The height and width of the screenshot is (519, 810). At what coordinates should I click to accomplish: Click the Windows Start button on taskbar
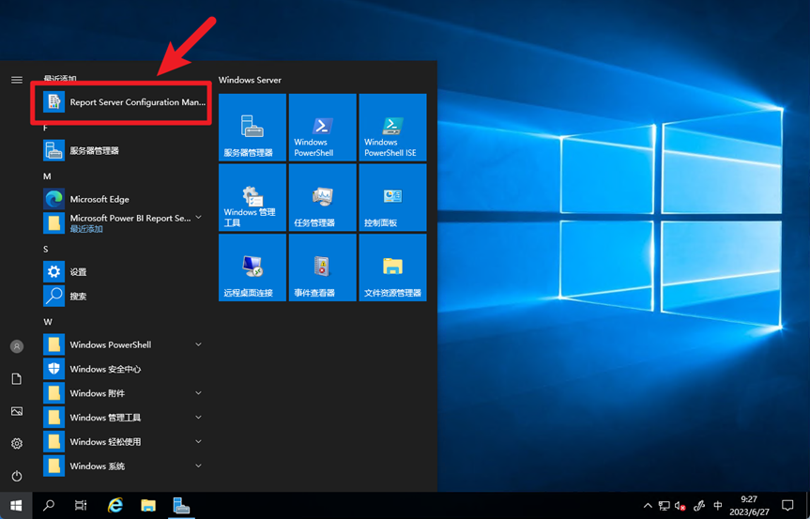(x=16, y=506)
